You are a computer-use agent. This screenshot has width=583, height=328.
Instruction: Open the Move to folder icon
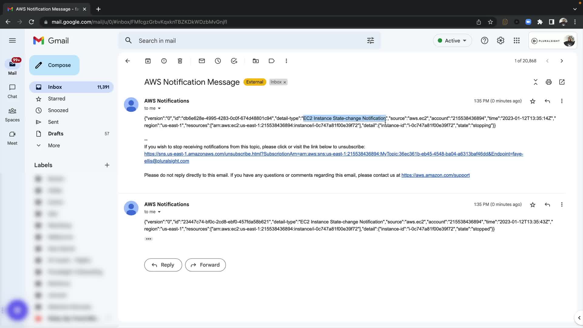[x=256, y=61]
